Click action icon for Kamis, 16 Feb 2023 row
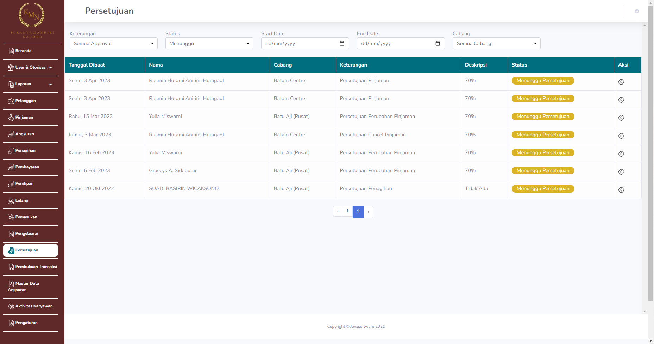Screen dimensions: 654x344 click(x=621, y=154)
